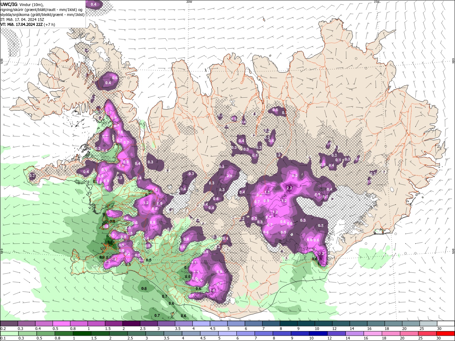Pick the medium green 0.5 rain legend swatch
The height and width of the screenshot is (341, 455).
(x=46, y=334)
